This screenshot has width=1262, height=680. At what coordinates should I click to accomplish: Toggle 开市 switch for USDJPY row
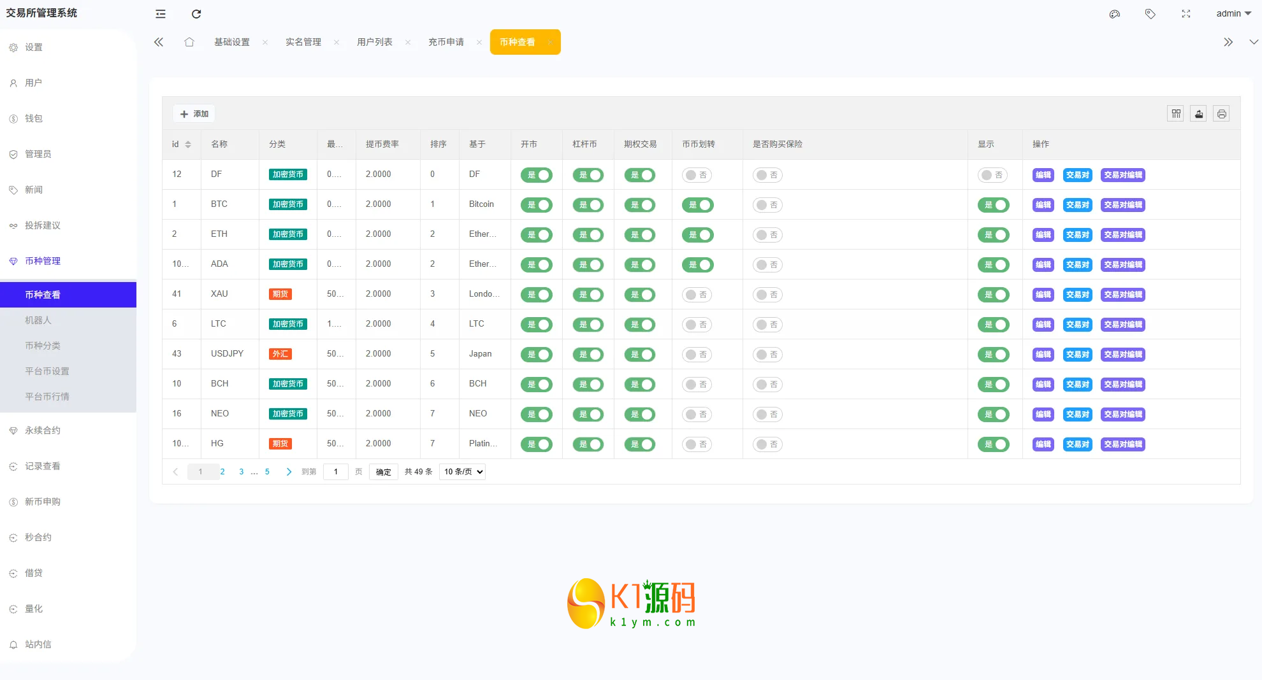537,355
